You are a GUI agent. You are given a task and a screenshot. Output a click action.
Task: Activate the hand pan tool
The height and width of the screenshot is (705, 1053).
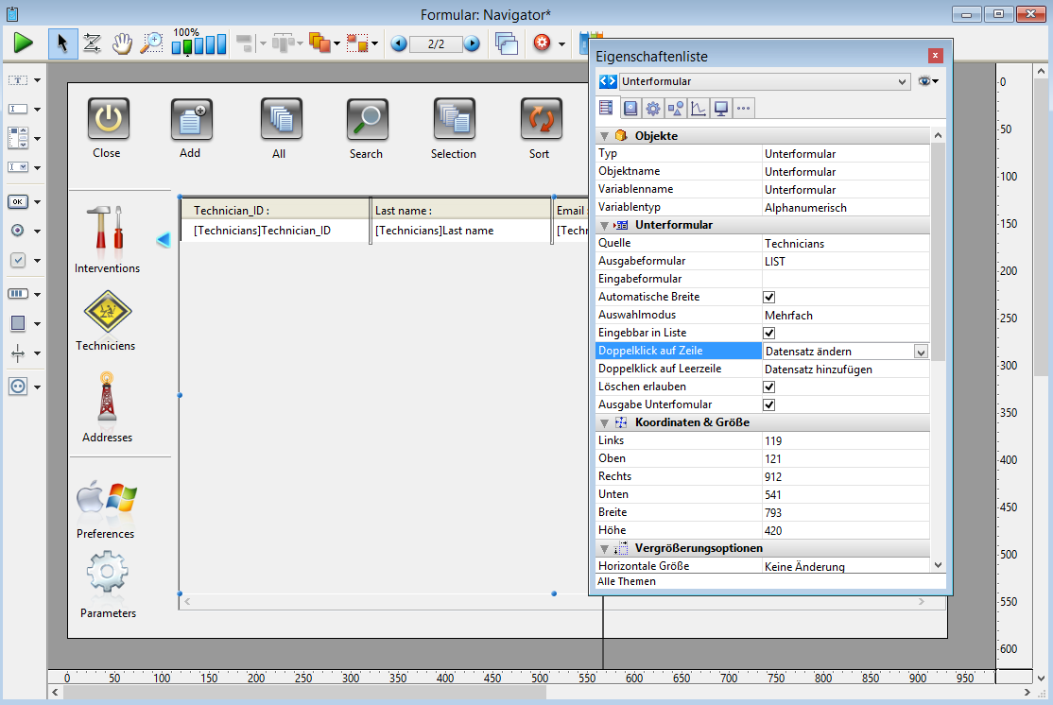click(x=122, y=43)
